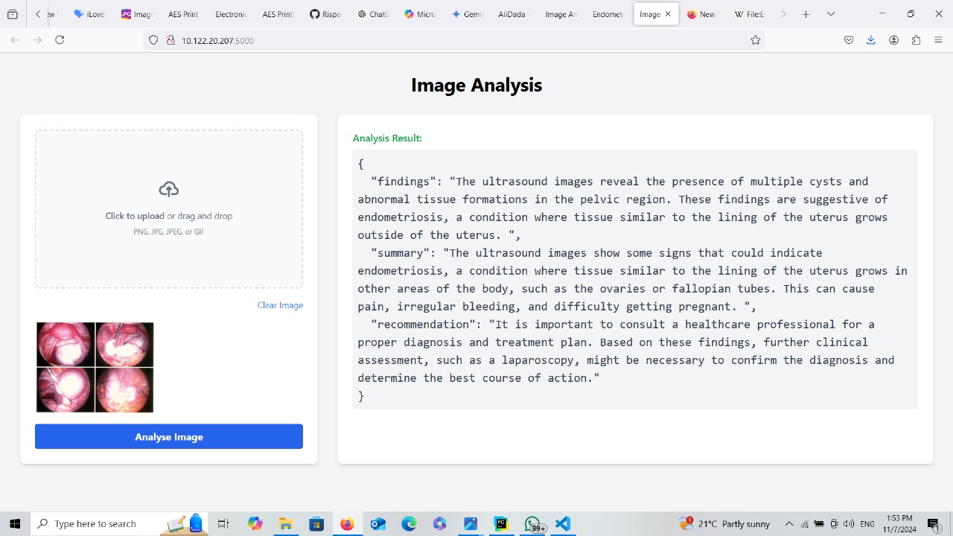
Task: Switch to the Endomet tab
Action: pyautogui.click(x=608, y=14)
